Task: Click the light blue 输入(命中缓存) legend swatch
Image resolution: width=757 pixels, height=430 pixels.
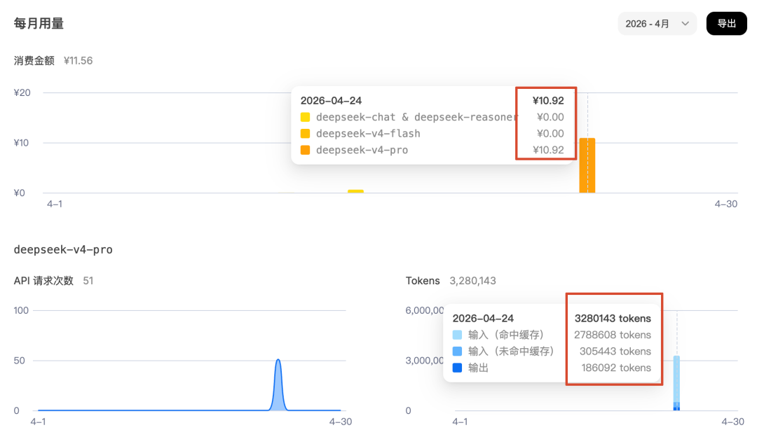Action: 457,335
